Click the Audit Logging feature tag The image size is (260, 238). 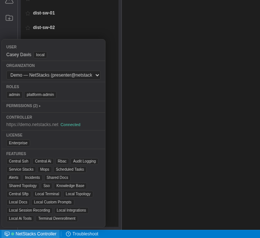click(84, 161)
